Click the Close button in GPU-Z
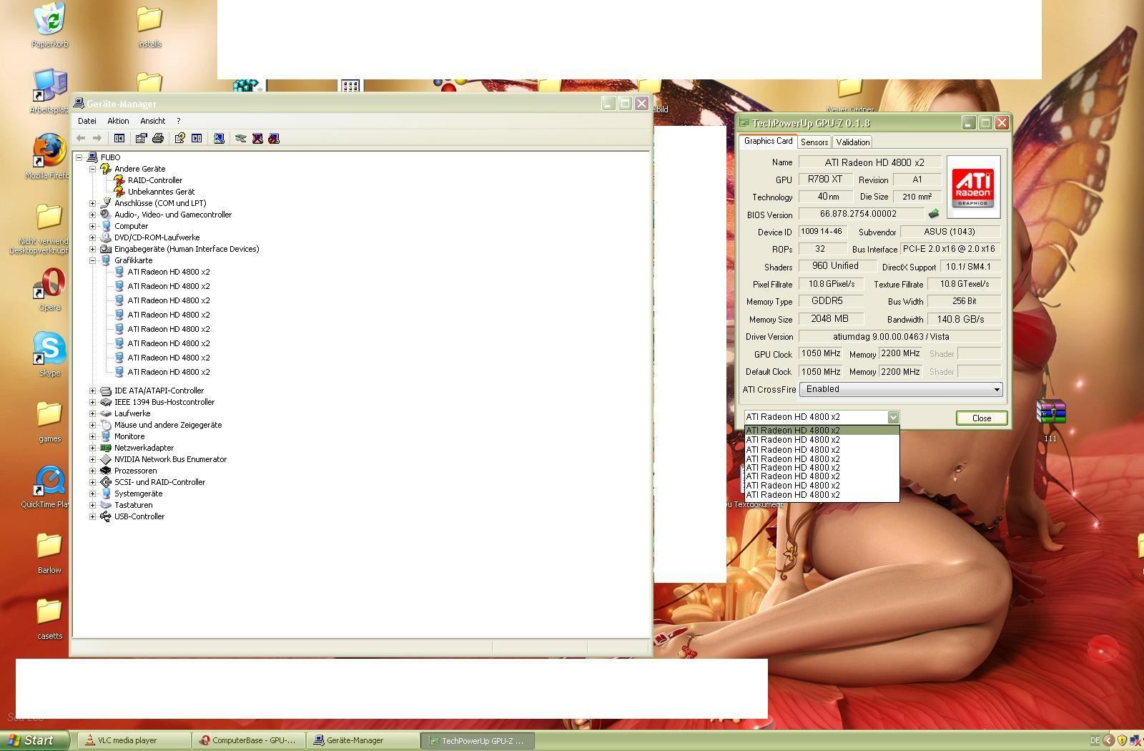1144x751 pixels. coord(982,418)
